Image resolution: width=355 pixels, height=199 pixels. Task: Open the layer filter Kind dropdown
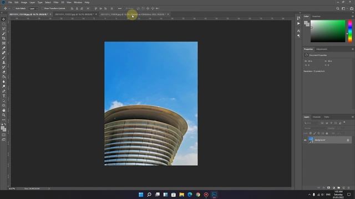(x=311, y=123)
